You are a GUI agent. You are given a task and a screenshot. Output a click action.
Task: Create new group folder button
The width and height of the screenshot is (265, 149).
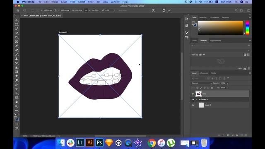click(x=237, y=135)
